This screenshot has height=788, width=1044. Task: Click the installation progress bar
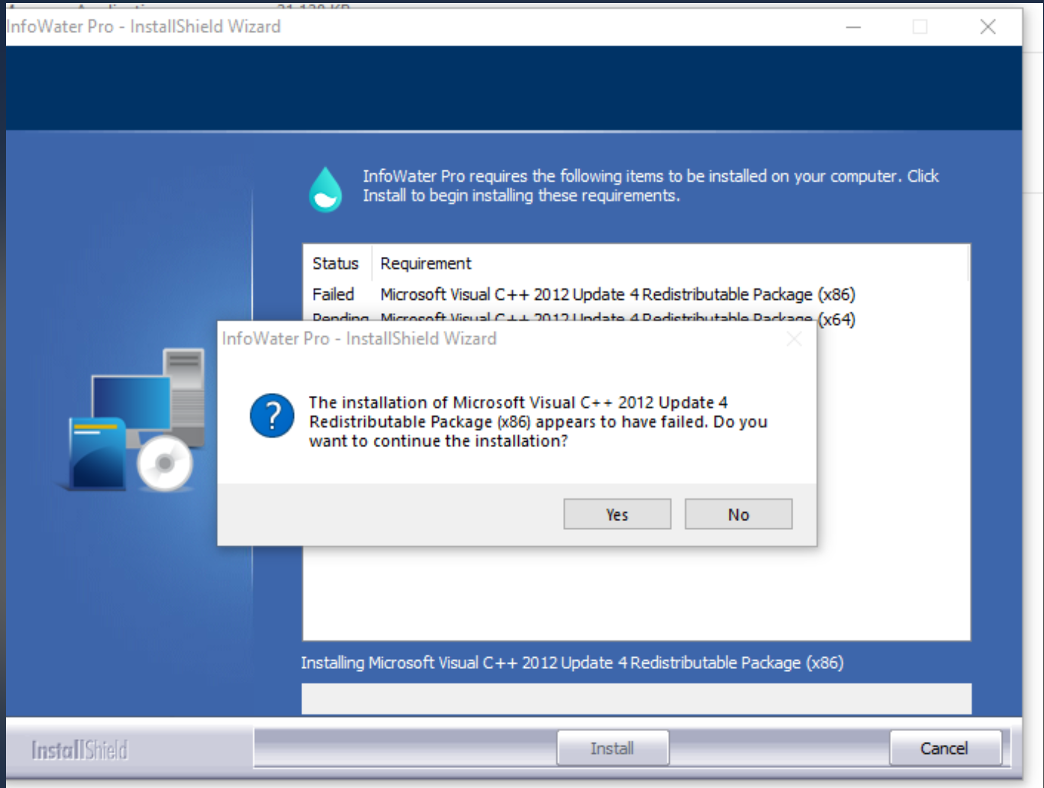pyautogui.click(x=639, y=697)
